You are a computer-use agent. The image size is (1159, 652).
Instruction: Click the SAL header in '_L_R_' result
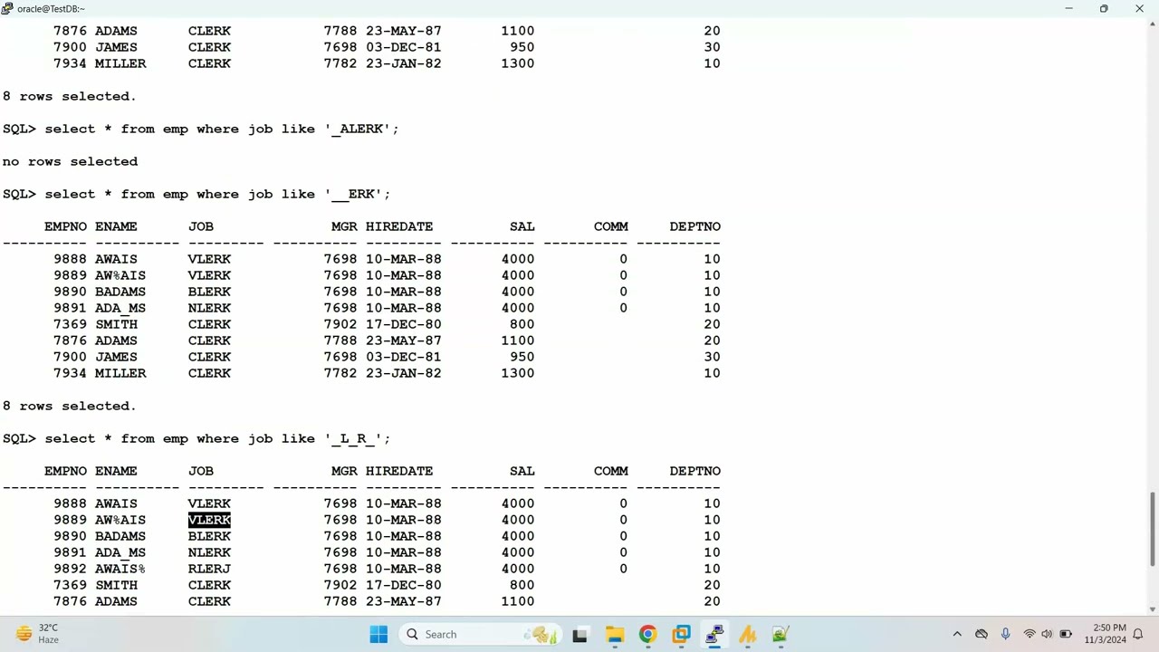pyautogui.click(x=522, y=471)
